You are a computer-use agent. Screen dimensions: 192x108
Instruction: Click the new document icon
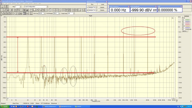(x=2, y=10)
